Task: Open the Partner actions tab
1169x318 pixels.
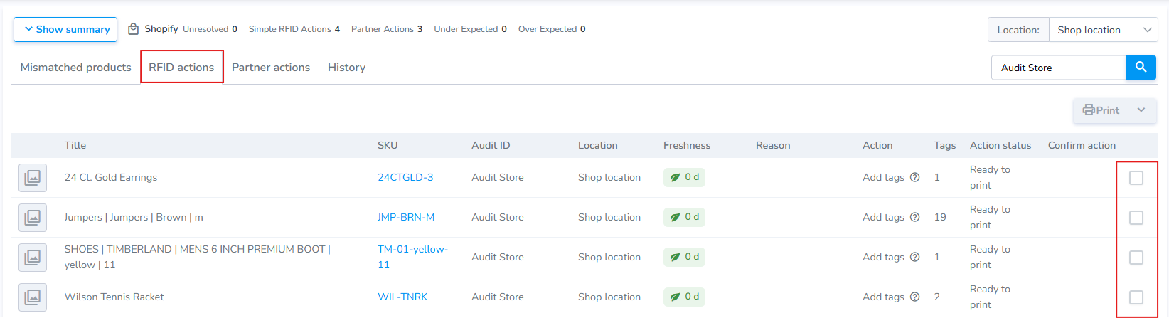Action: 271,68
